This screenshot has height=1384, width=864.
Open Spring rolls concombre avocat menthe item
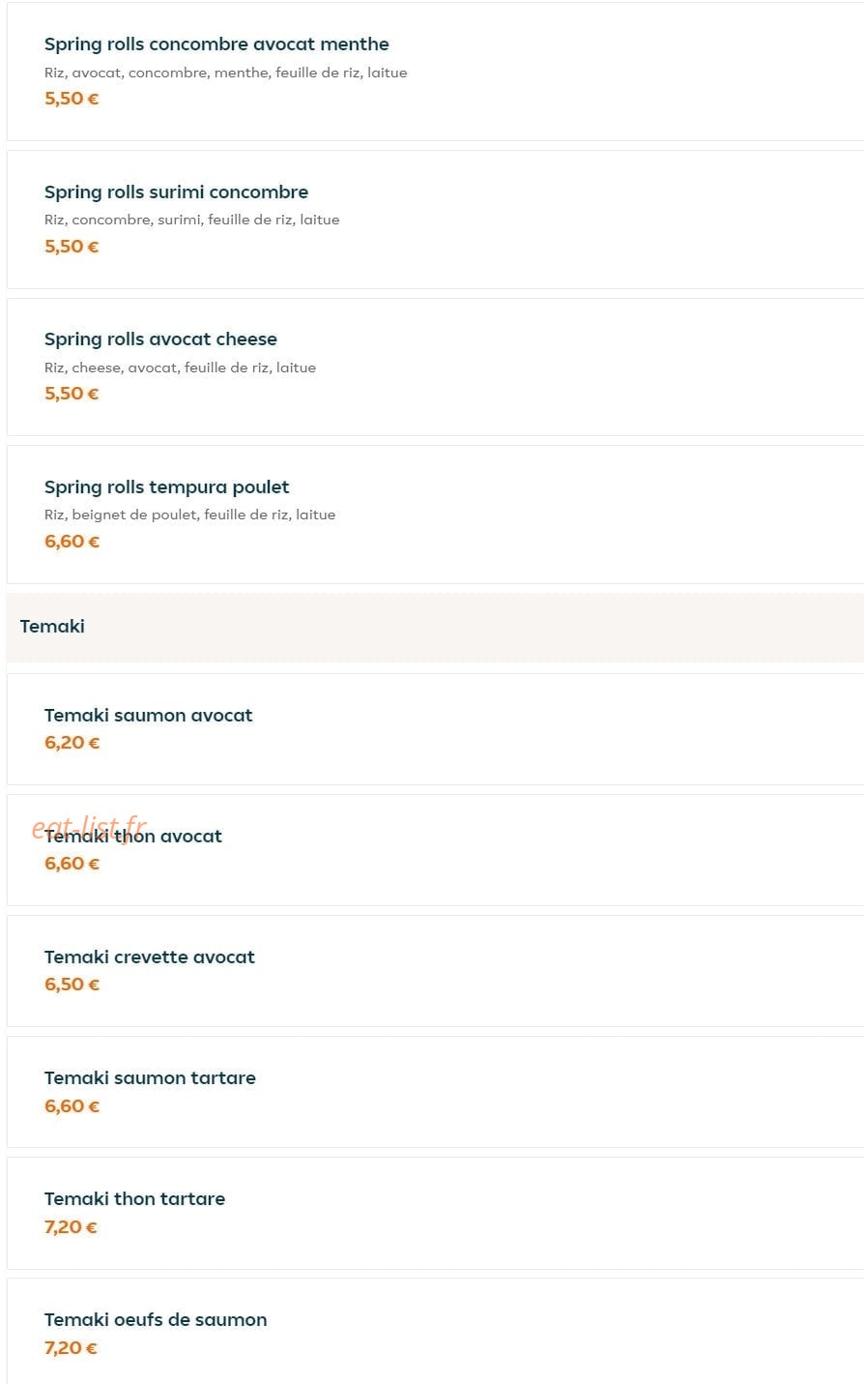tap(435, 72)
